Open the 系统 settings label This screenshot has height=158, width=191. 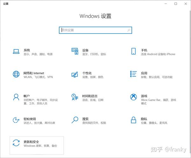(x=27, y=50)
